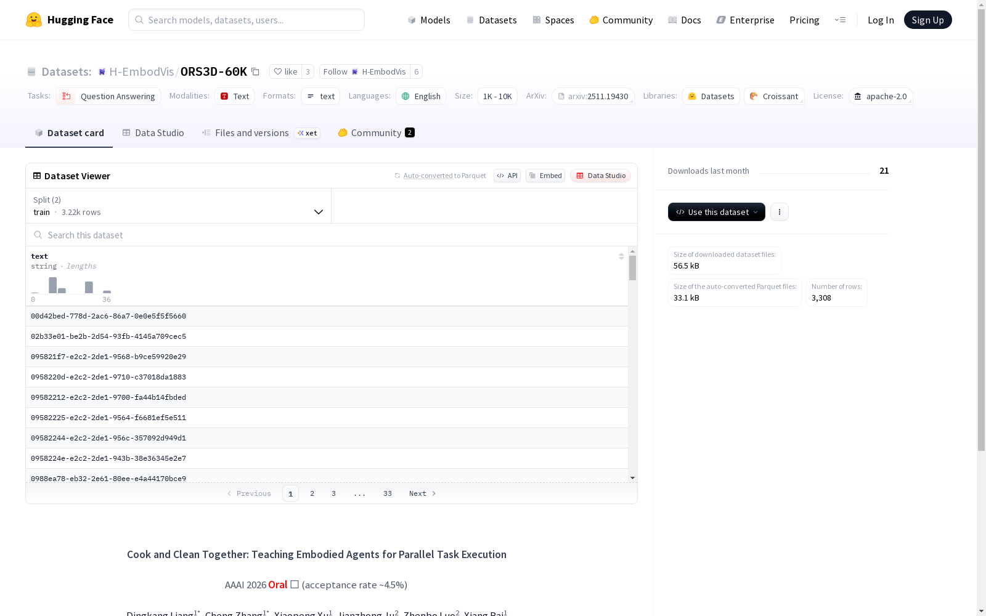Select row 0958224e-e2c2-2de1-943b-38e36345e2e7
Screen dimensions: 986x616
327,458
